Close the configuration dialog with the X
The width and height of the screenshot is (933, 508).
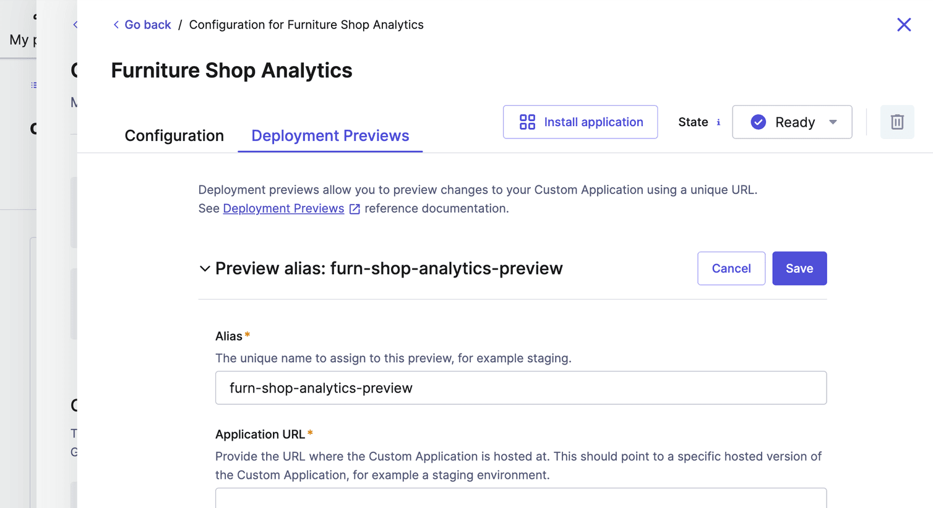coord(904,25)
